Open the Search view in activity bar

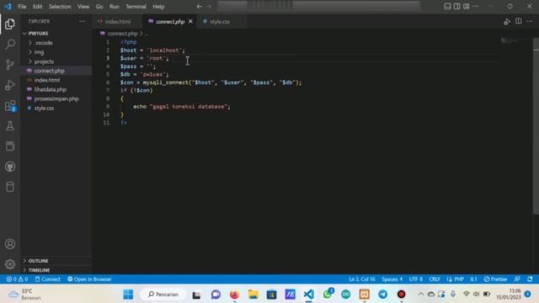[10, 45]
